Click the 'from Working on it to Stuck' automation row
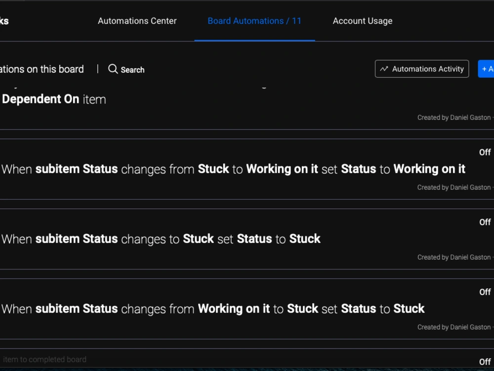Image resolution: width=494 pixels, height=371 pixels. [212, 309]
